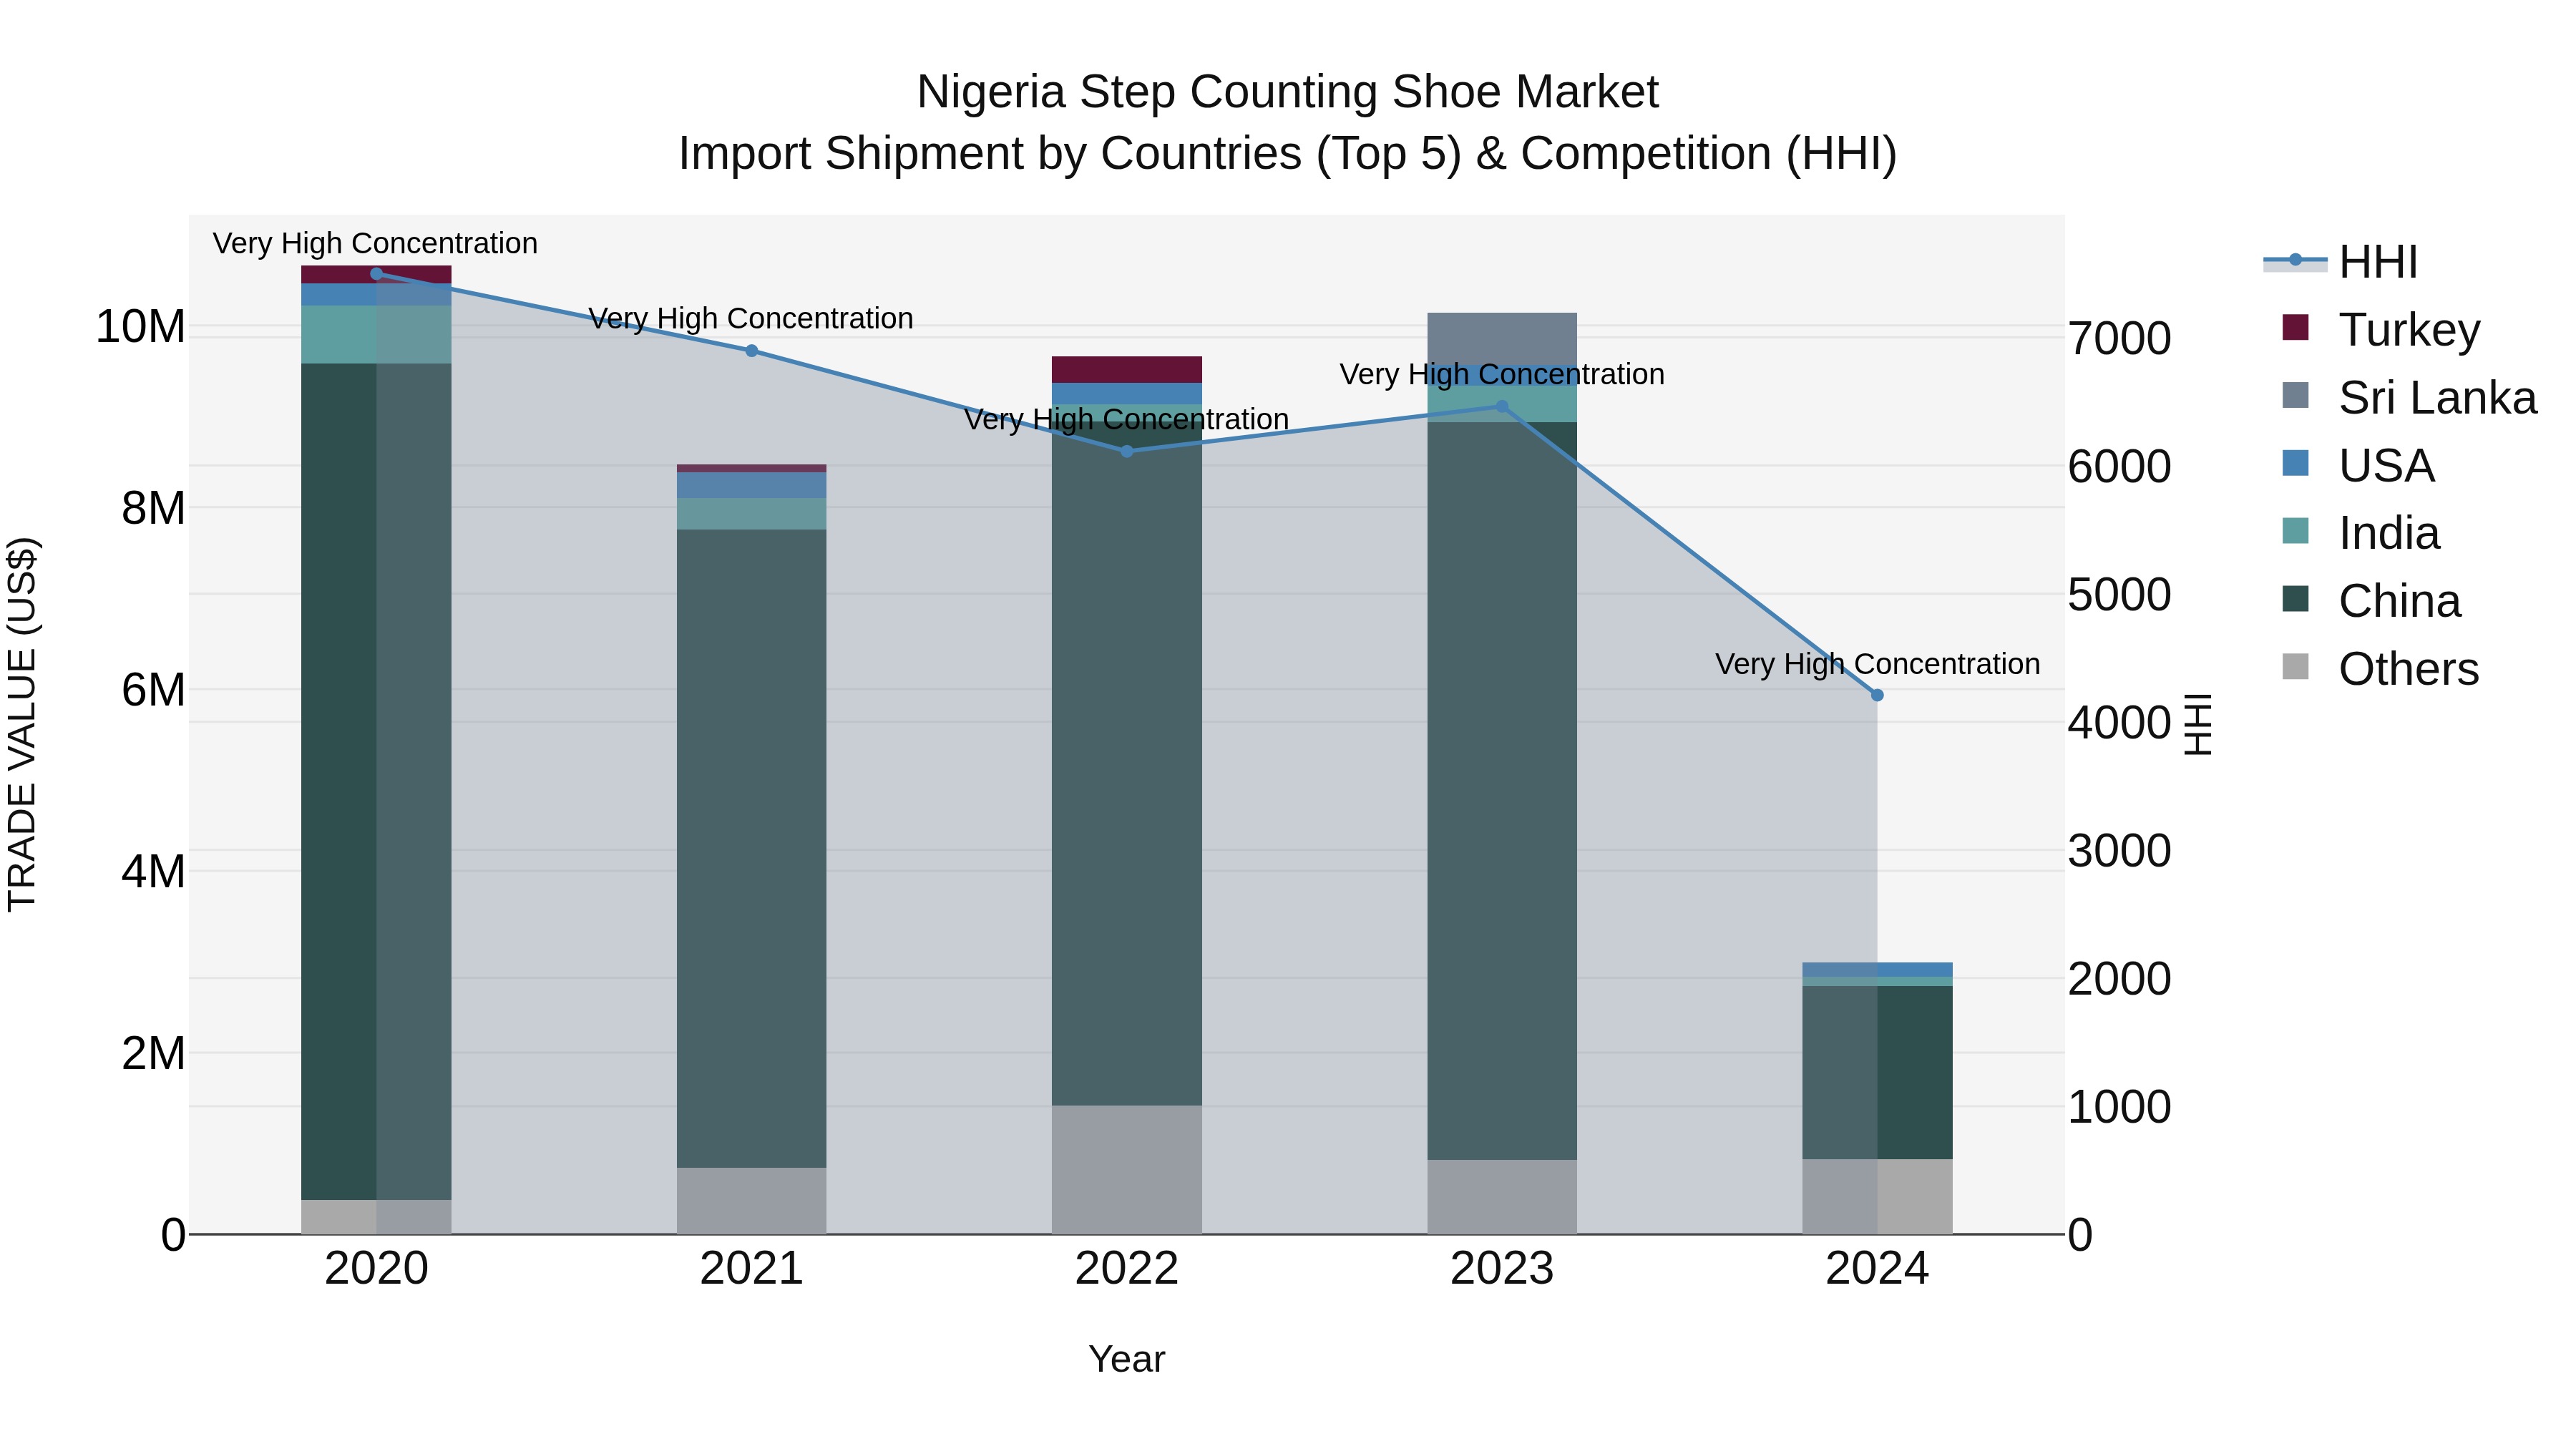Click the 5000 HHI axis tick
Screen dimensions: 2576x1449
tap(2119, 594)
